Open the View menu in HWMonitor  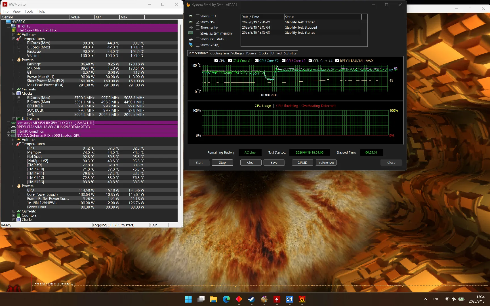(16, 11)
